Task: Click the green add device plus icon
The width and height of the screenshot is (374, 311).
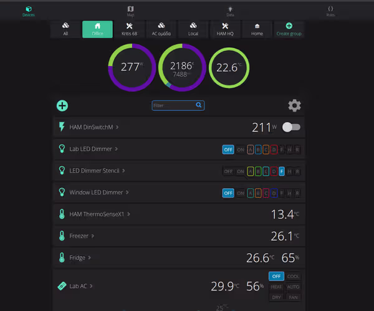Action: point(62,106)
